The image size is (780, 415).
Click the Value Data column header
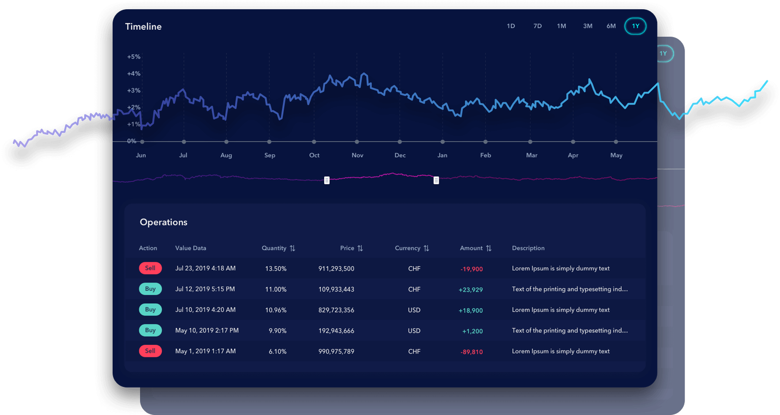(x=191, y=248)
